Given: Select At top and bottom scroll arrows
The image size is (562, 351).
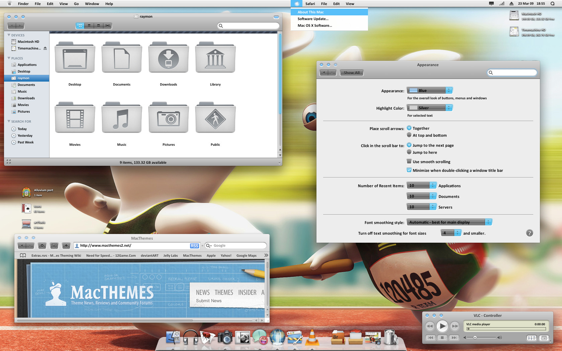Looking at the screenshot, I should coord(409,135).
